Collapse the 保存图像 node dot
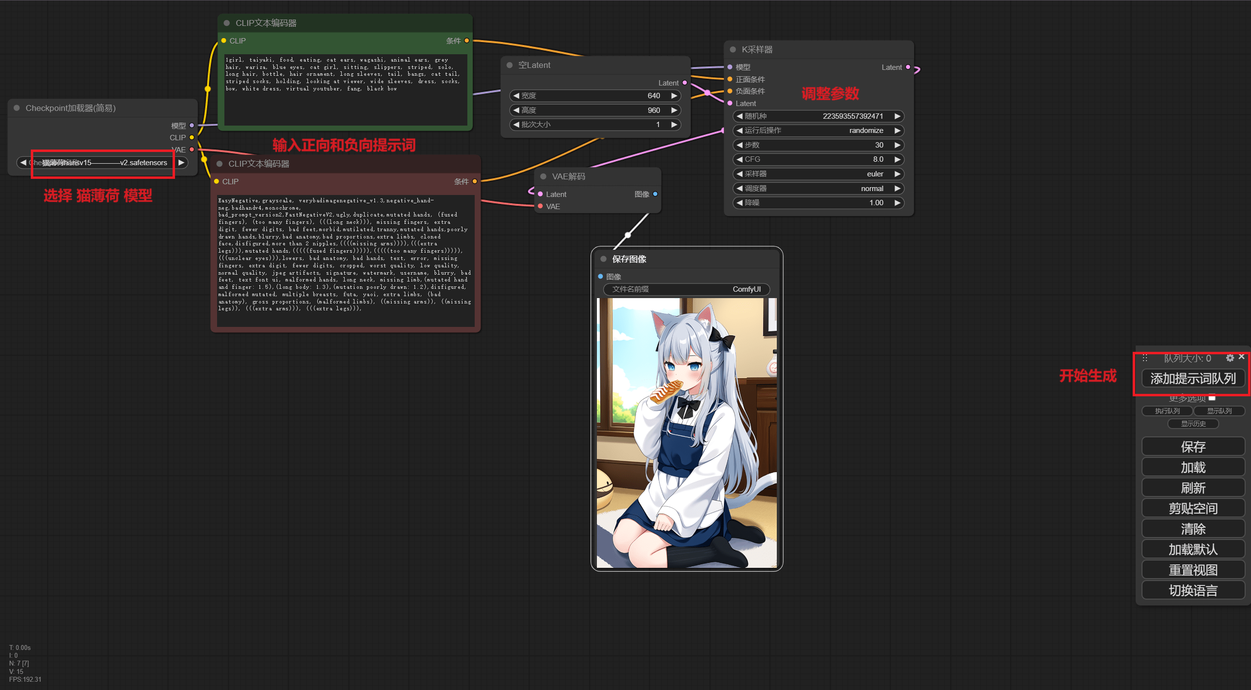The height and width of the screenshot is (690, 1251). (x=603, y=259)
